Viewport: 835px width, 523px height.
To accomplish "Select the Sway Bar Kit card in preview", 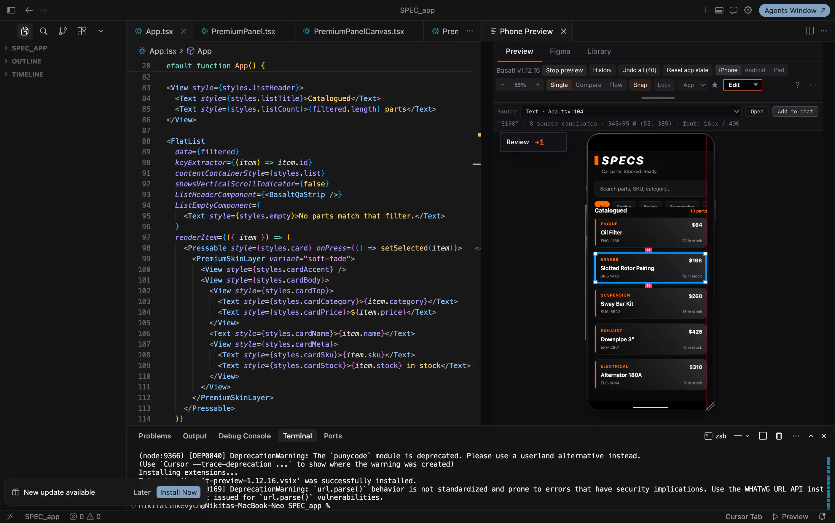I will (x=650, y=303).
